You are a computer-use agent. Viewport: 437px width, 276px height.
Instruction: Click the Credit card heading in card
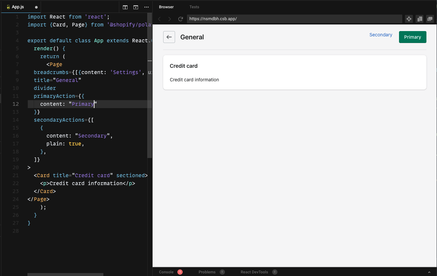(184, 66)
